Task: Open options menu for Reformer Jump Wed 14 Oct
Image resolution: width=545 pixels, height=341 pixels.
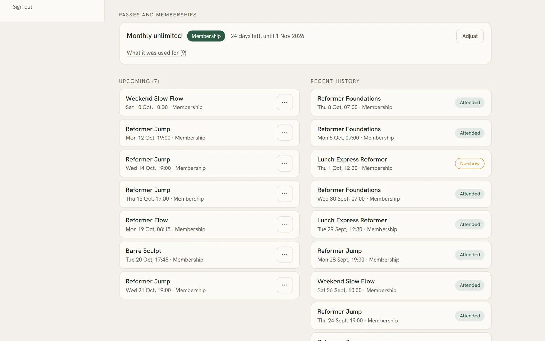Action: 284,163
